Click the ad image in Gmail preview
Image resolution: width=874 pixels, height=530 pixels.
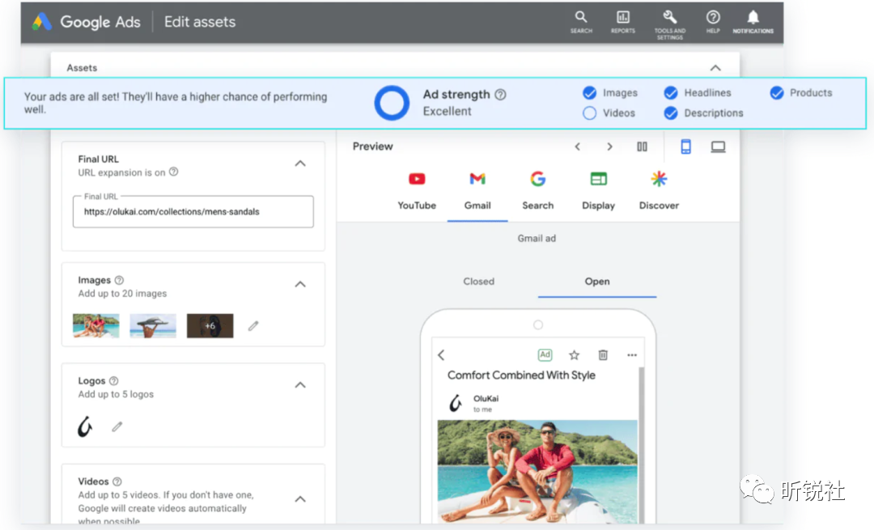coord(537,472)
